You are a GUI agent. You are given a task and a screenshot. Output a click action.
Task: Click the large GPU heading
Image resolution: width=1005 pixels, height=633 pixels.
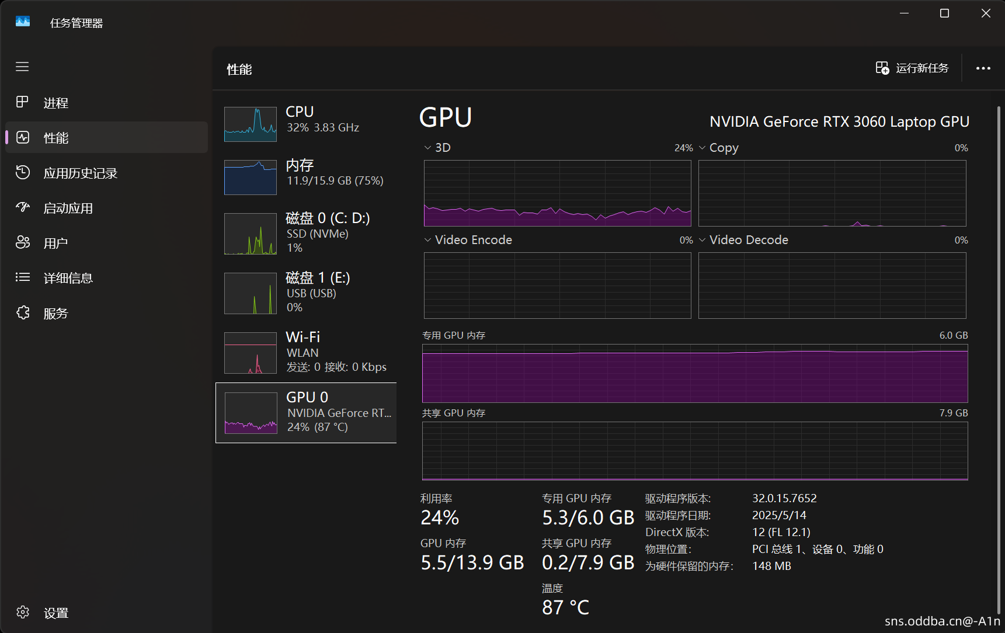(446, 117)
